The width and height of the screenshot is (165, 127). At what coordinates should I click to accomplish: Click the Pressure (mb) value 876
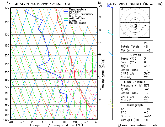coord(147,85)
